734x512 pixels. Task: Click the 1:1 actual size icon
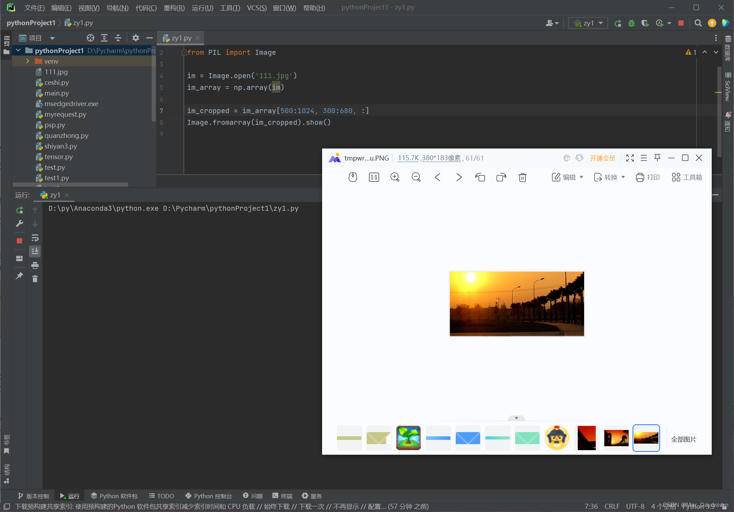[x=374, y=177]
